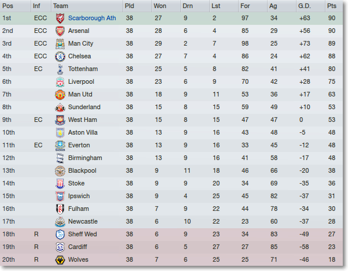The width and height of the screenshot is (348, 271).
Task: Click the Fulham club badge
Action: coord(60,209)
